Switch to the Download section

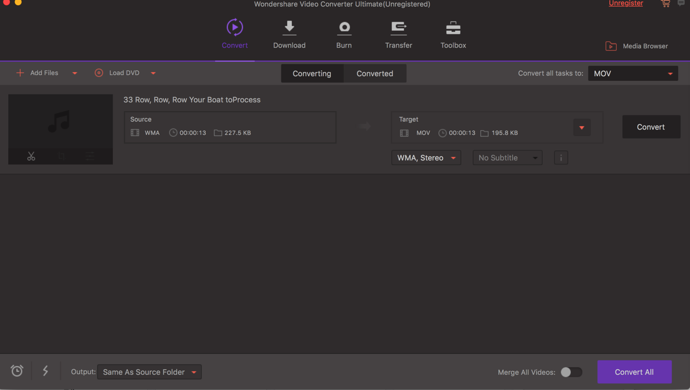(289, 34)
